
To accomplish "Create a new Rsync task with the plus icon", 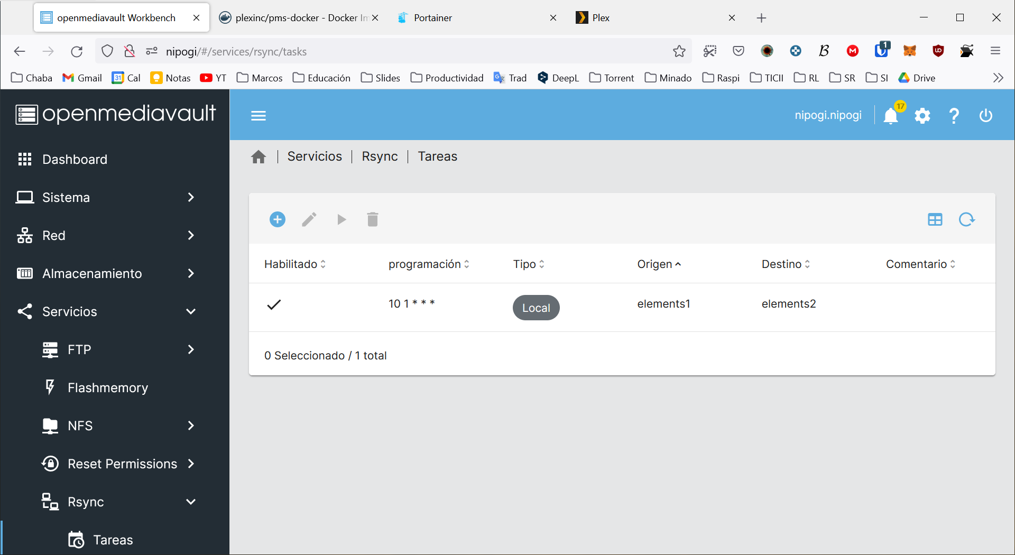I will [278, 219].
